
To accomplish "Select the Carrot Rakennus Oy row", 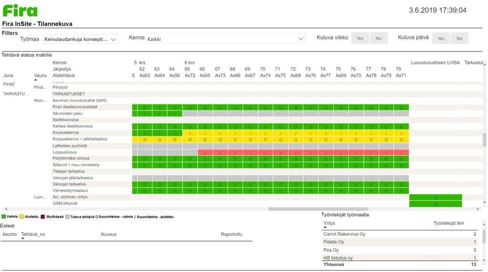I will (400, 234).
